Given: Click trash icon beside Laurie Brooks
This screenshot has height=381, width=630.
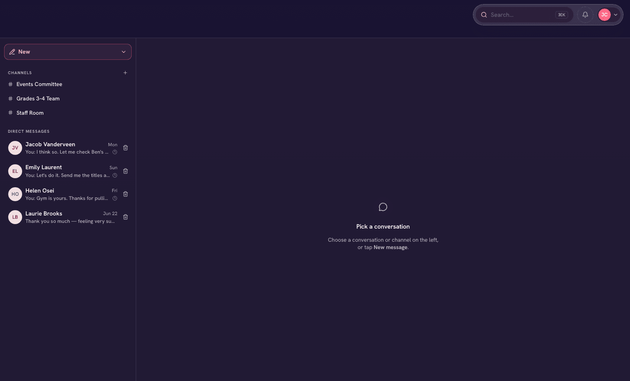Looking at the screenshot, I should [126, 217].
